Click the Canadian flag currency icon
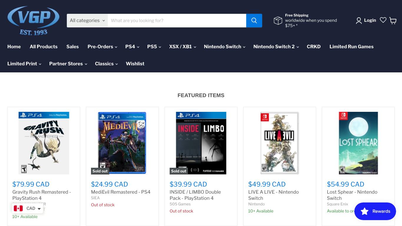 pos(18,208)
